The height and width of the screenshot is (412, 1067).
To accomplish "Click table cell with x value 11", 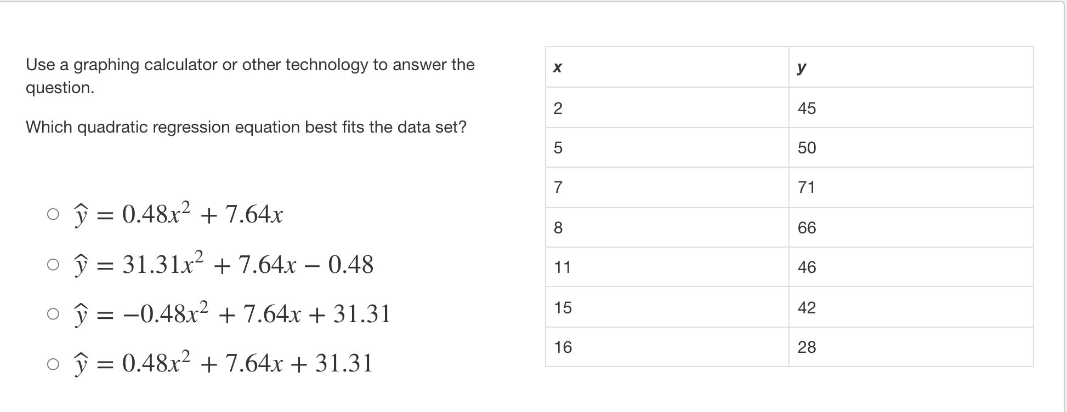I will pos(667,267).
